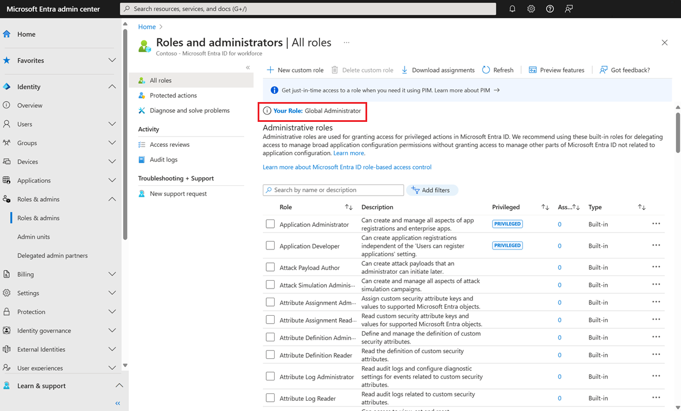Check the Attribute Assignment Read... checkbox
Image resolution: width=681 pixels, height=411 pixels.
[x=270, y=320]
